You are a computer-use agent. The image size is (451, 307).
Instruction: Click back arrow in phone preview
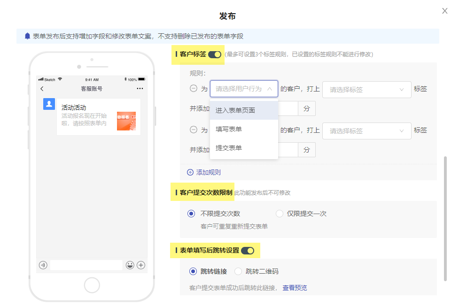42,89
